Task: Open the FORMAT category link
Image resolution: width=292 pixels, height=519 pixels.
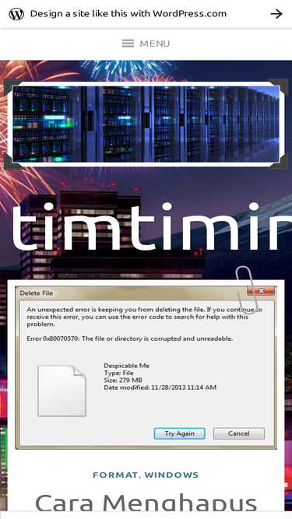Action: (115, 475)
